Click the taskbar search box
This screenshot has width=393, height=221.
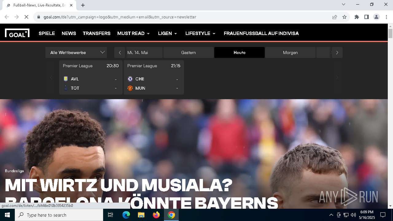59,215
